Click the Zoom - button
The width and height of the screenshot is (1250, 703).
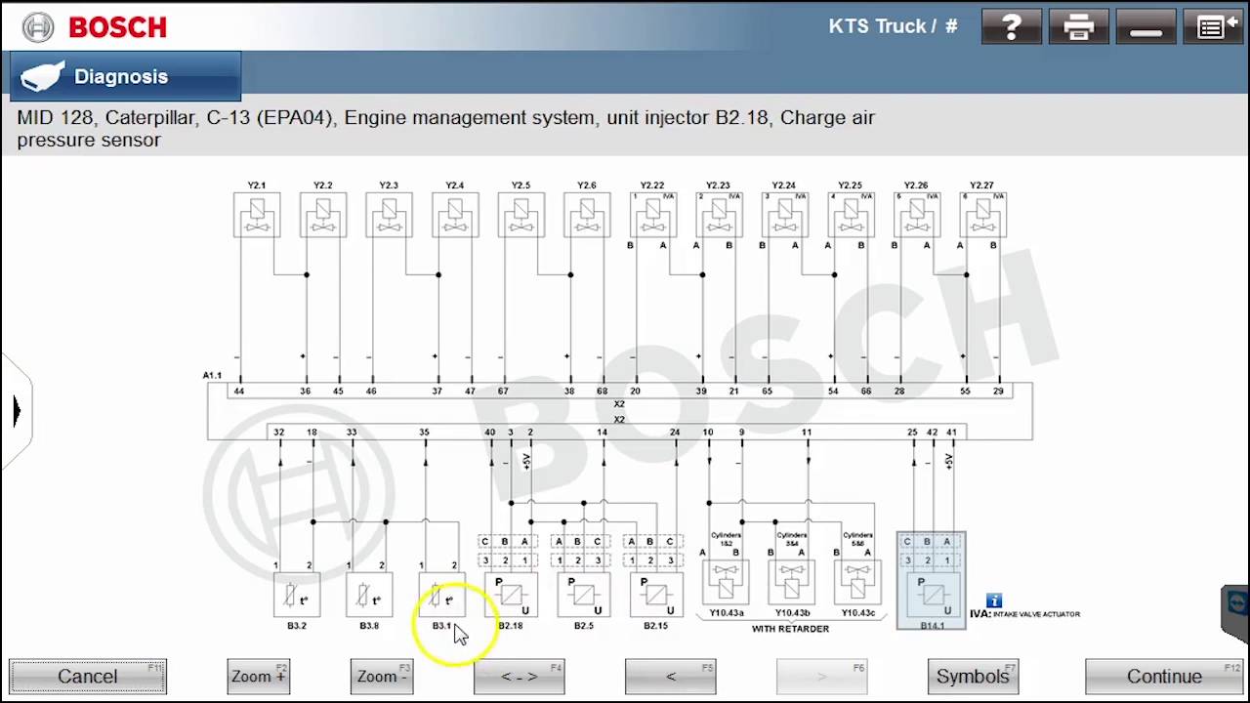tap(382, 677)
